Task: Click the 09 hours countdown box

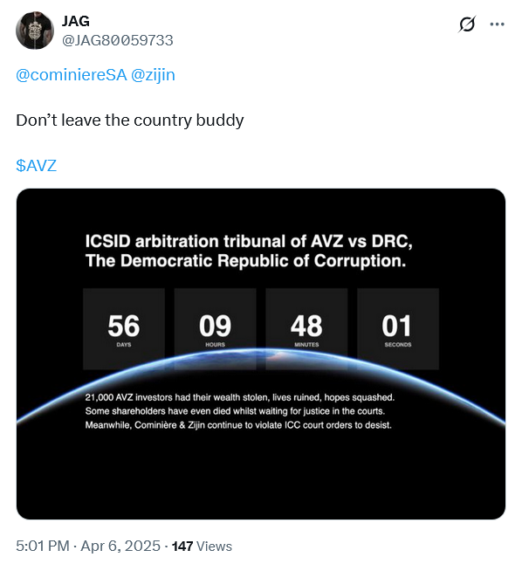Action: coord(215,329)
